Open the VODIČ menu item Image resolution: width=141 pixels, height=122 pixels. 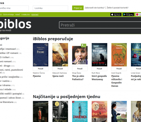point(17,15)
